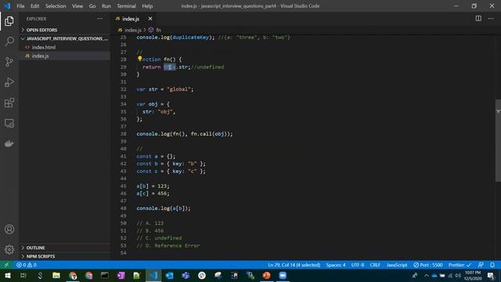Click the feedback icon in status bar
The image size is (501, 282).
pos(481,265)
